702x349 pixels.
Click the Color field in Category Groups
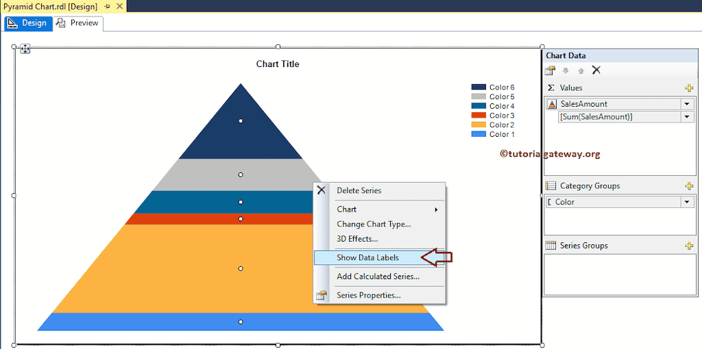point(614,203)
